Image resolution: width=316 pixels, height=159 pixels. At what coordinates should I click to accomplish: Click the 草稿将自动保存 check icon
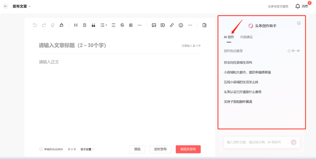41,149
